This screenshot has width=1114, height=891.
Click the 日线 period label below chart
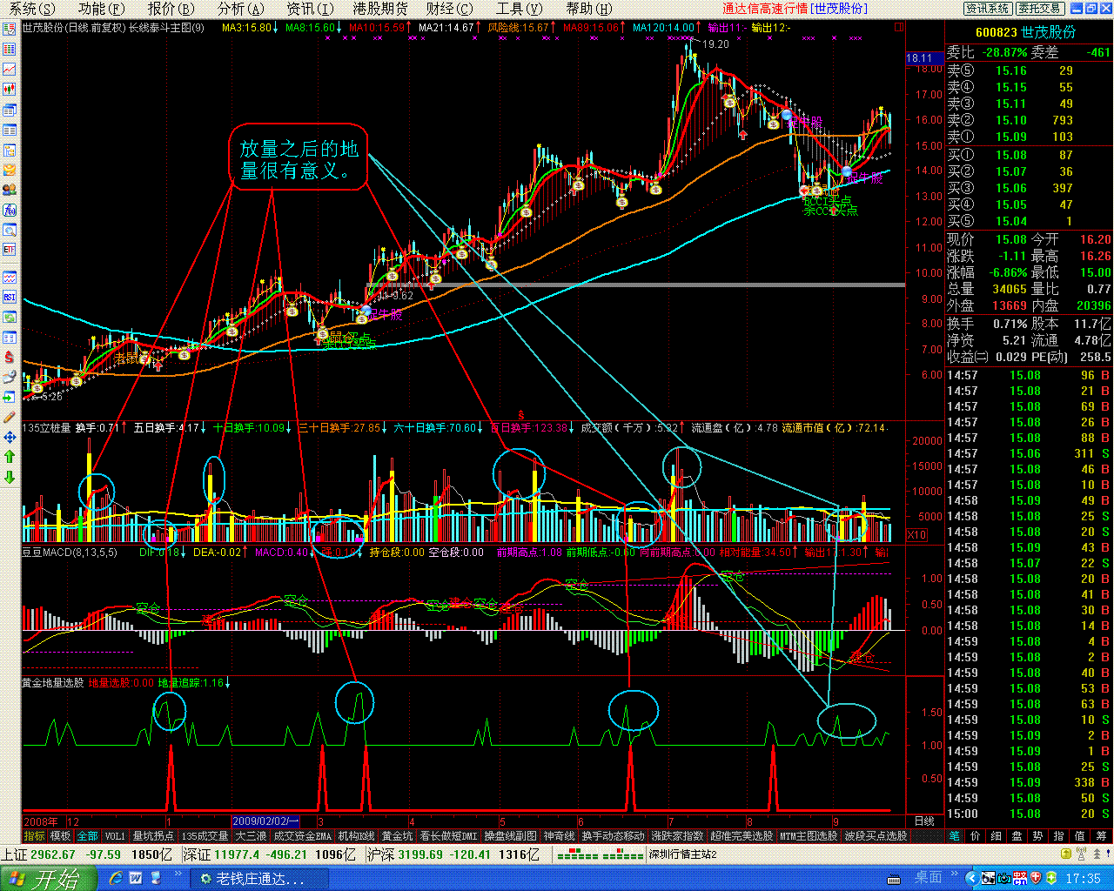pos(924,821)
